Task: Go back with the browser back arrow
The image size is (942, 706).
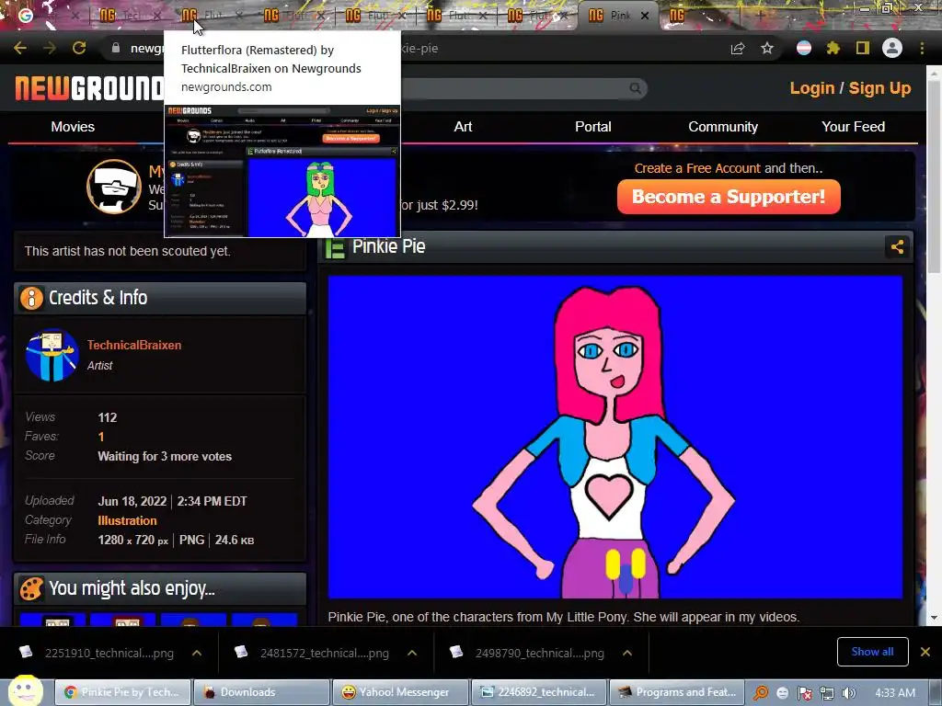Action: pos(20,48)
